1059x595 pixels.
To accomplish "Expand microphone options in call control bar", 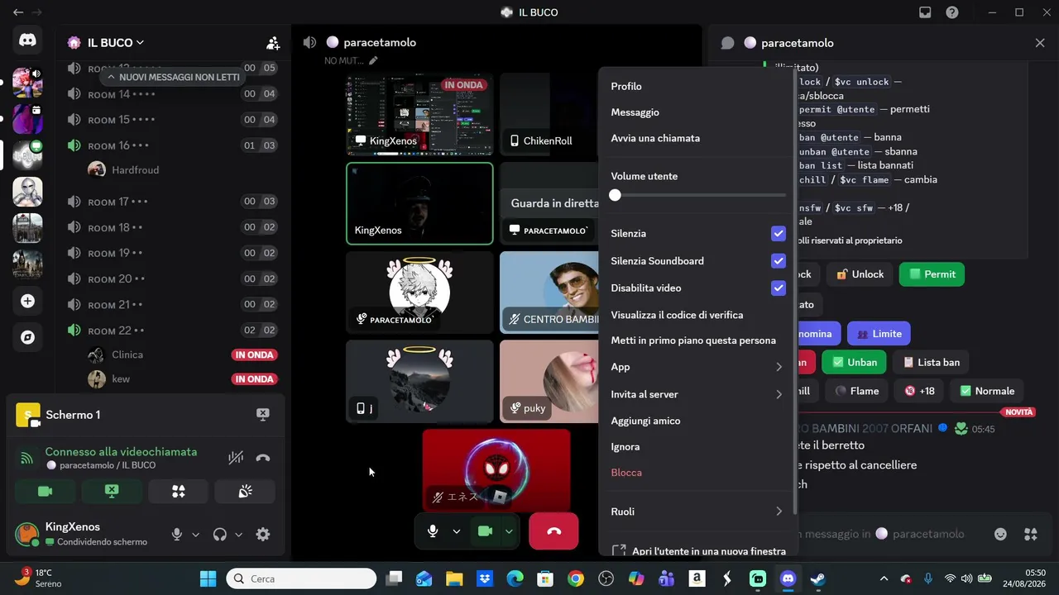I will 456,531.
